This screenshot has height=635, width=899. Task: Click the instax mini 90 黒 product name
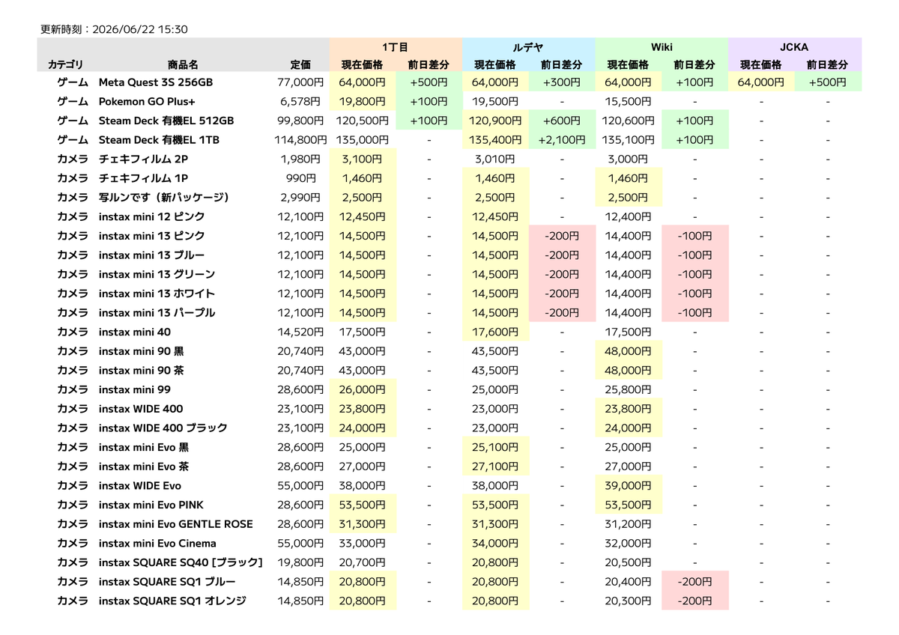(x=141, y=351)
